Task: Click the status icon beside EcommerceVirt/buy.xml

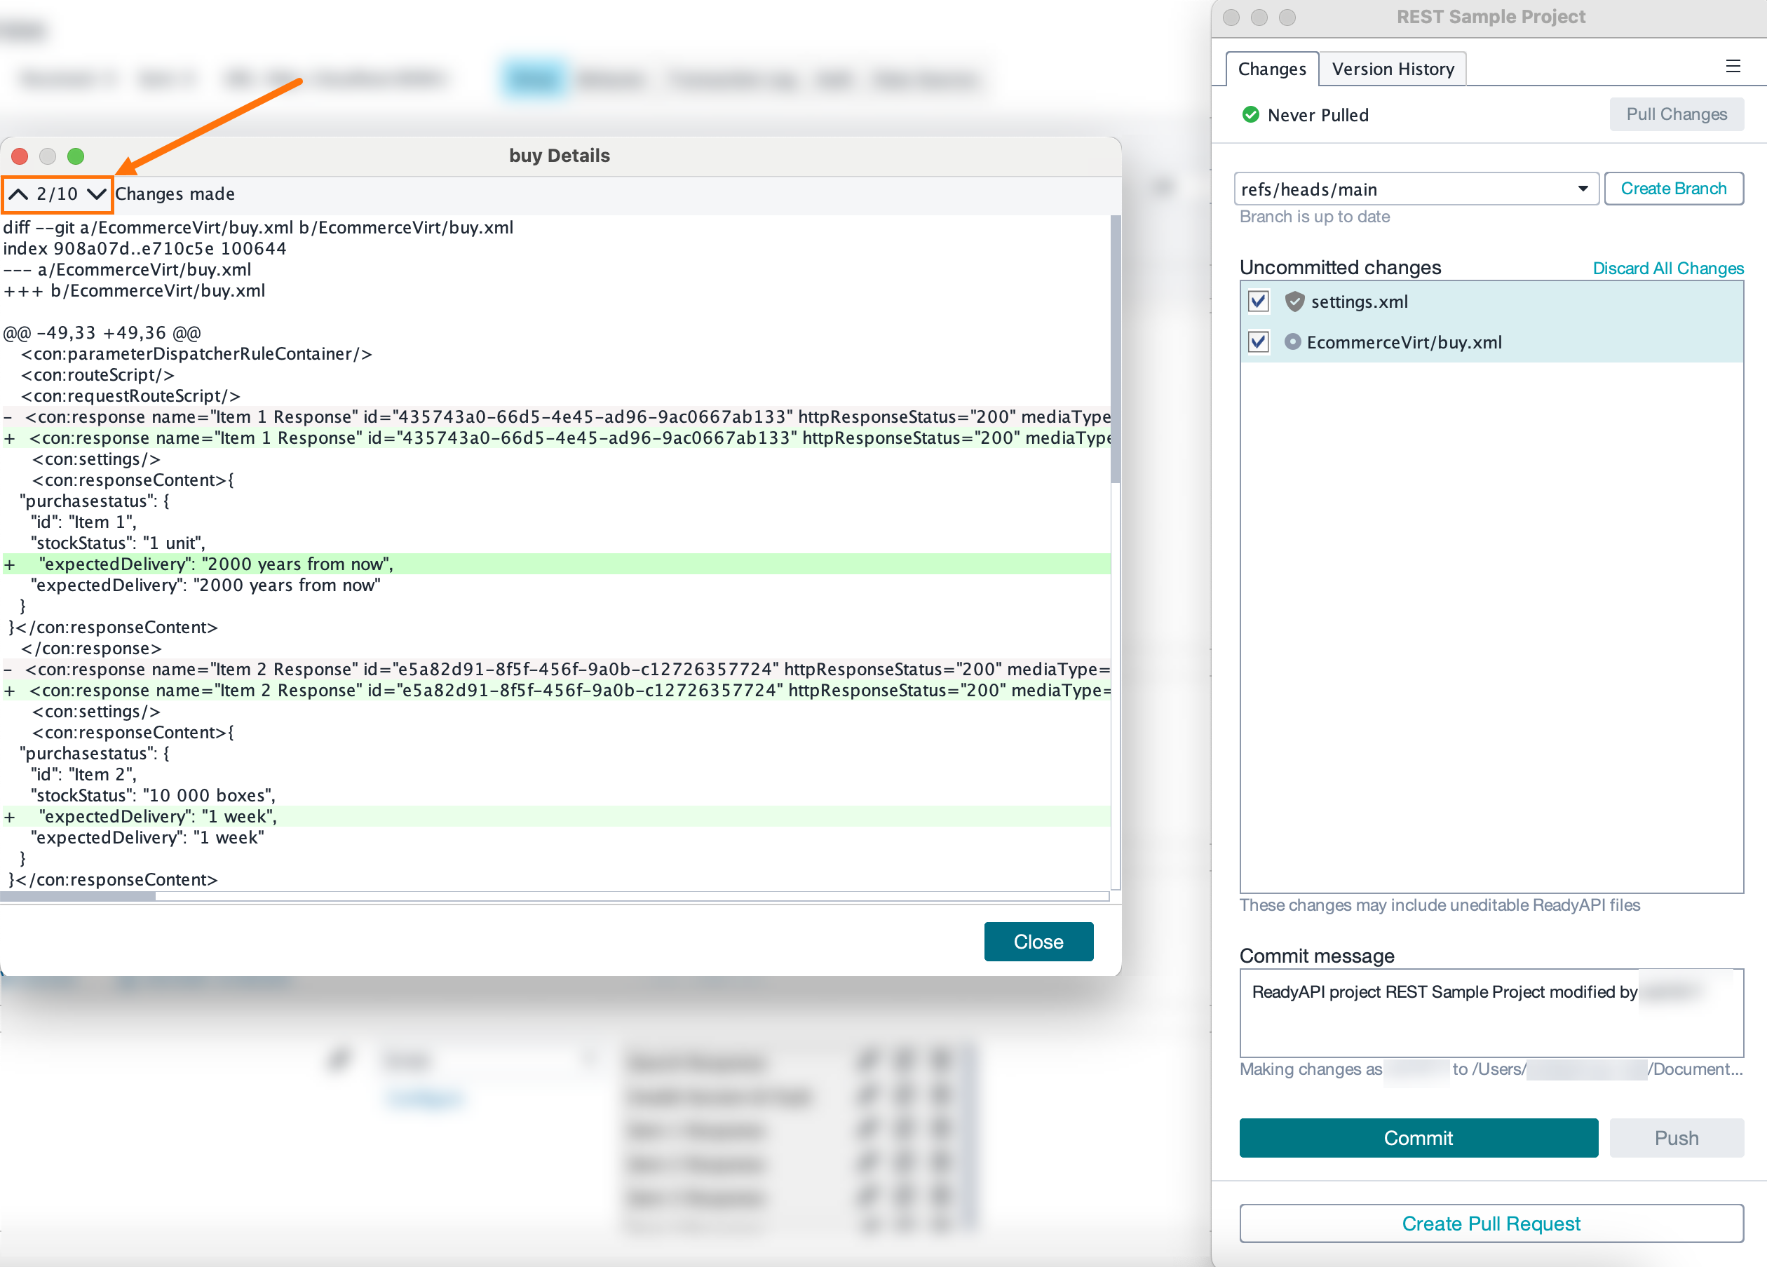Action: tap(1293, 341)
